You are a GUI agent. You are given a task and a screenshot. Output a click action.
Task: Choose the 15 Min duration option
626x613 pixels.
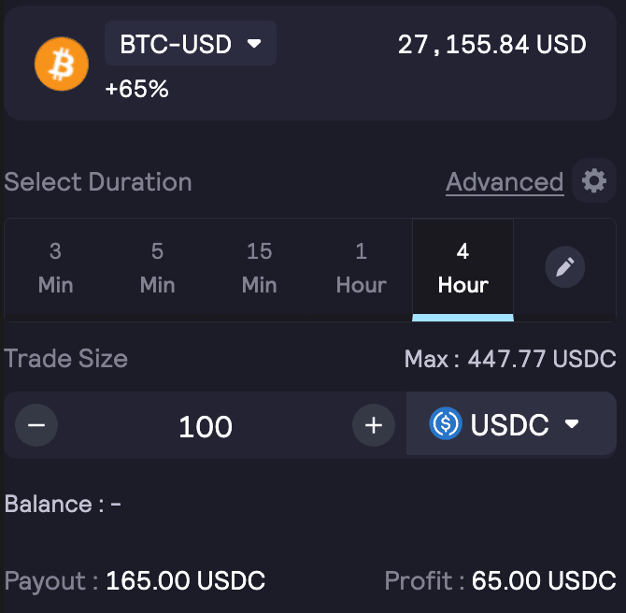259,267
